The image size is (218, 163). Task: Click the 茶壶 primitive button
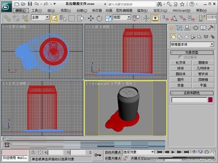pos(181,86)
